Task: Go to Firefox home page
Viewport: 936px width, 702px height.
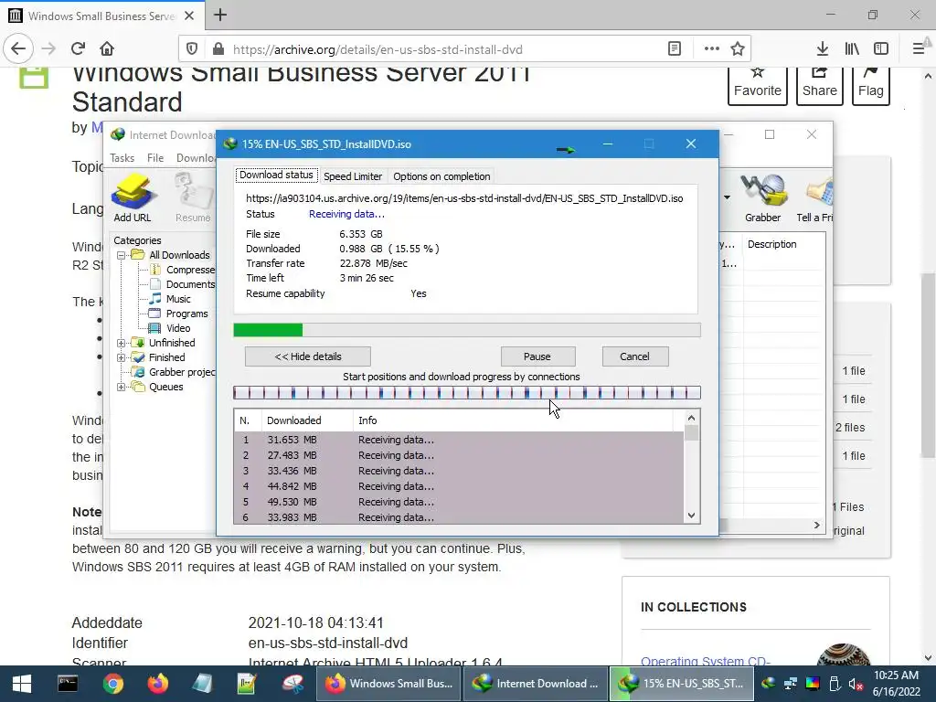Action: point(107,49)
